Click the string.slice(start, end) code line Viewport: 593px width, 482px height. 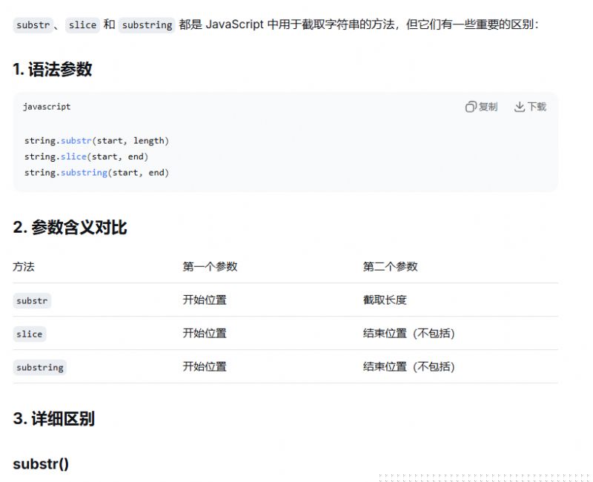86,156
